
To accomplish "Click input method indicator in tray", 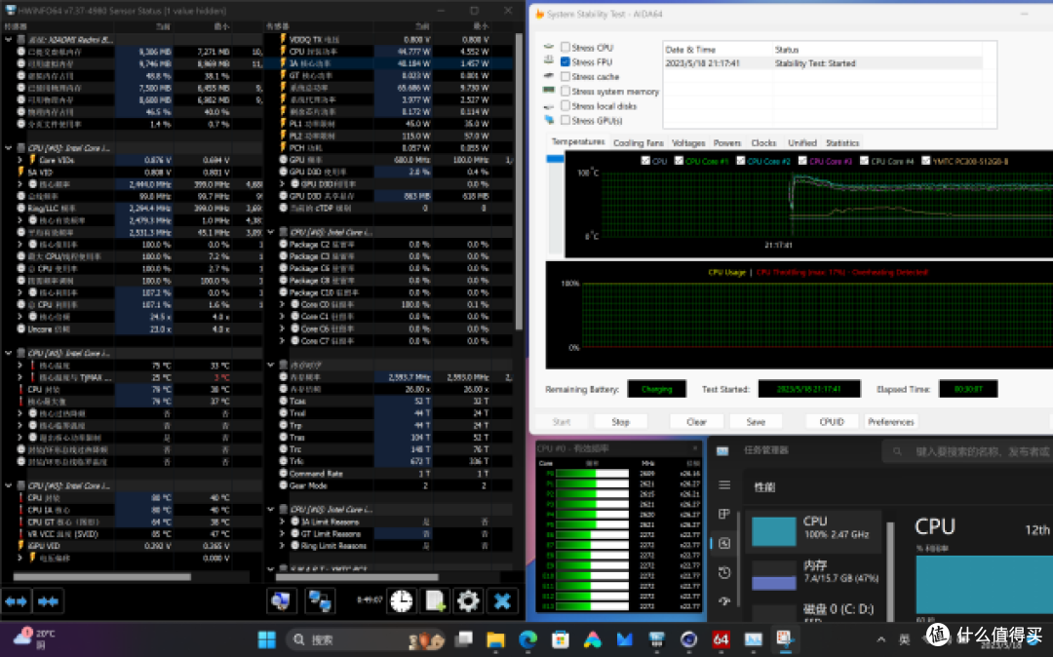I will click(x=904, y=639).
